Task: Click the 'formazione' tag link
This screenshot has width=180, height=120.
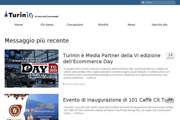Action: click(x=80, y=84)
